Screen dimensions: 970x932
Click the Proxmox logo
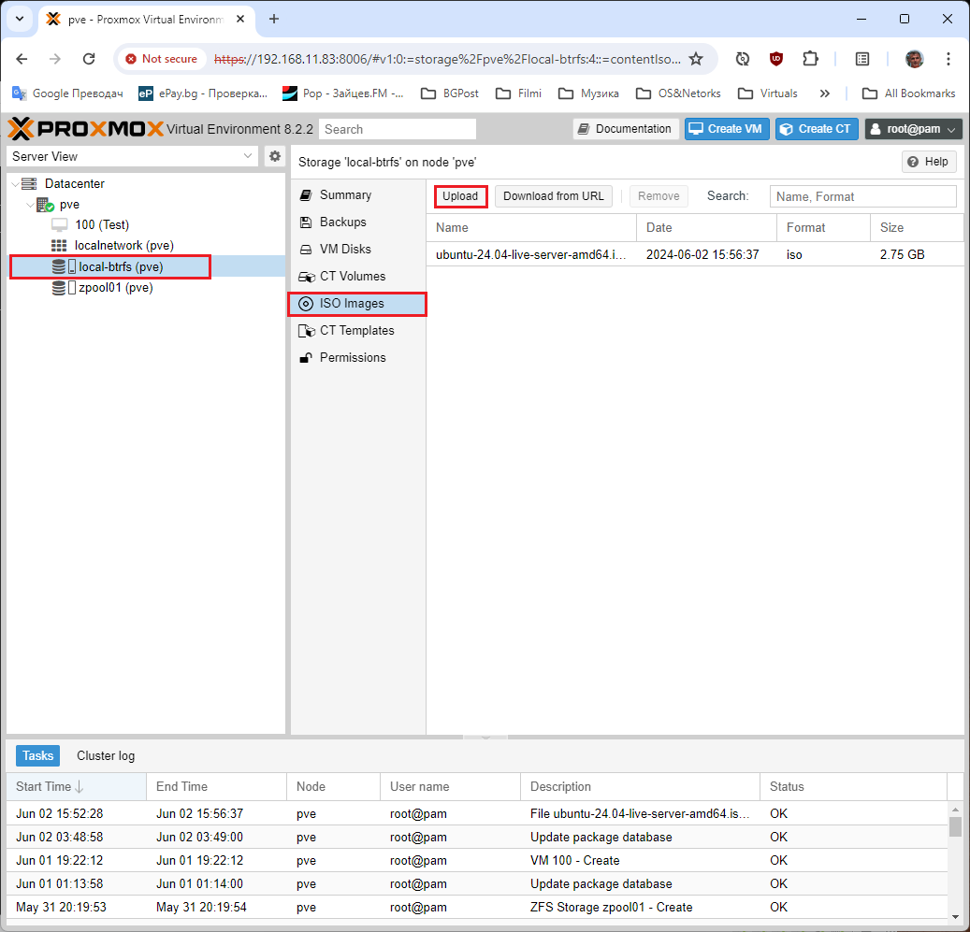(x=85, y=129)
